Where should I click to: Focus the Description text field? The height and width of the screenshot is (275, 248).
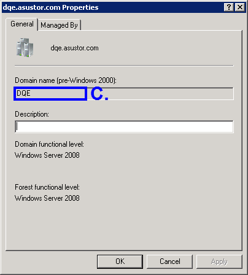coord(124,126)
